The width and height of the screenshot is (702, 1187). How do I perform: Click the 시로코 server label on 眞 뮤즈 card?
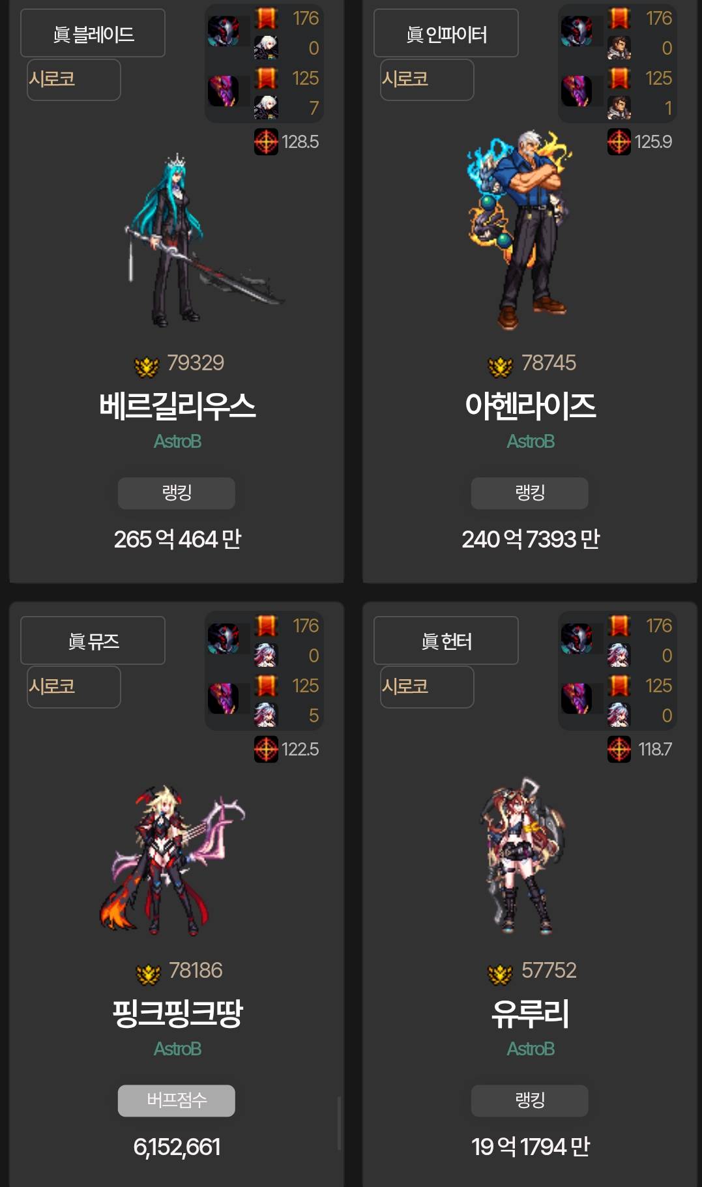click(x=74, y=686)
